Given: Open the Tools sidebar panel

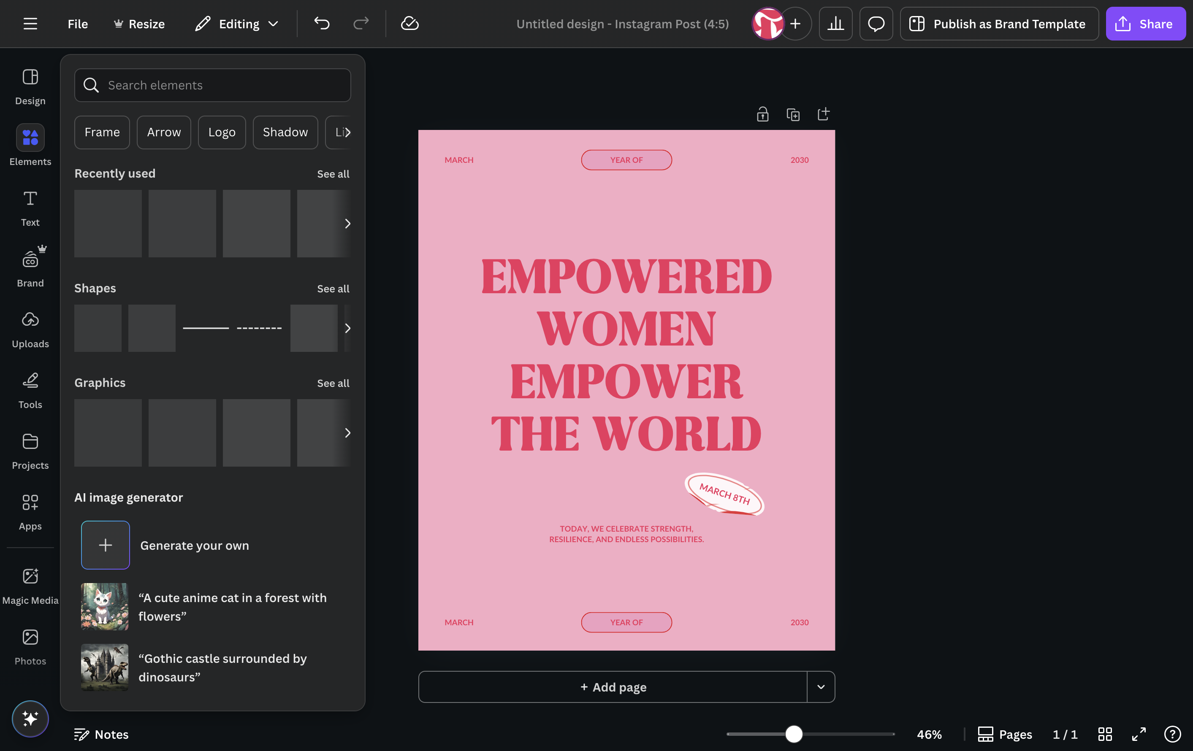Looking at the screenshot, I should coord(30,391).
